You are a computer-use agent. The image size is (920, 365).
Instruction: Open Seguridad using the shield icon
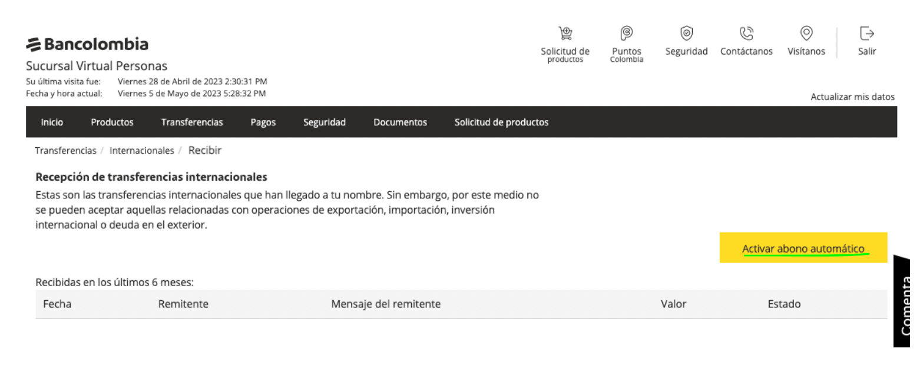pos(686,41)
